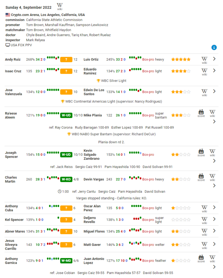Open Luis Ortiz boxer profile link
Viewport: 223px width, 278px height.
(x=91, y=59)
